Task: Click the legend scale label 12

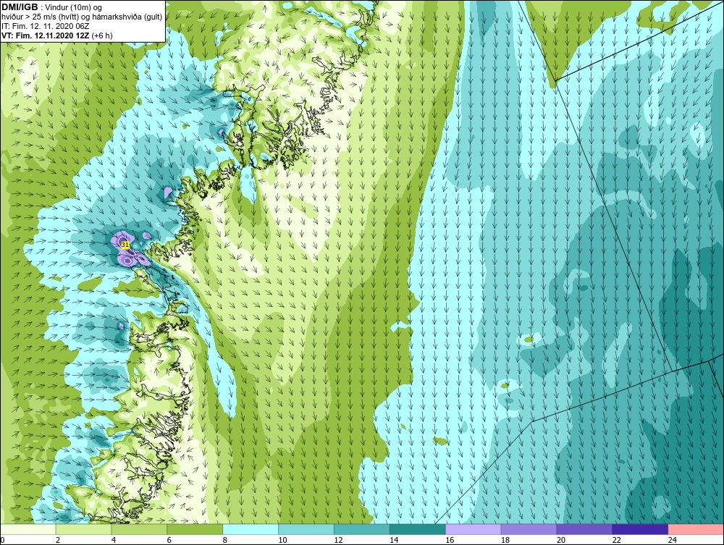Action: (338, 540)
